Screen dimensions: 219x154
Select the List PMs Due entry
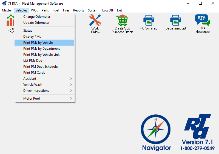pos(33,61)
